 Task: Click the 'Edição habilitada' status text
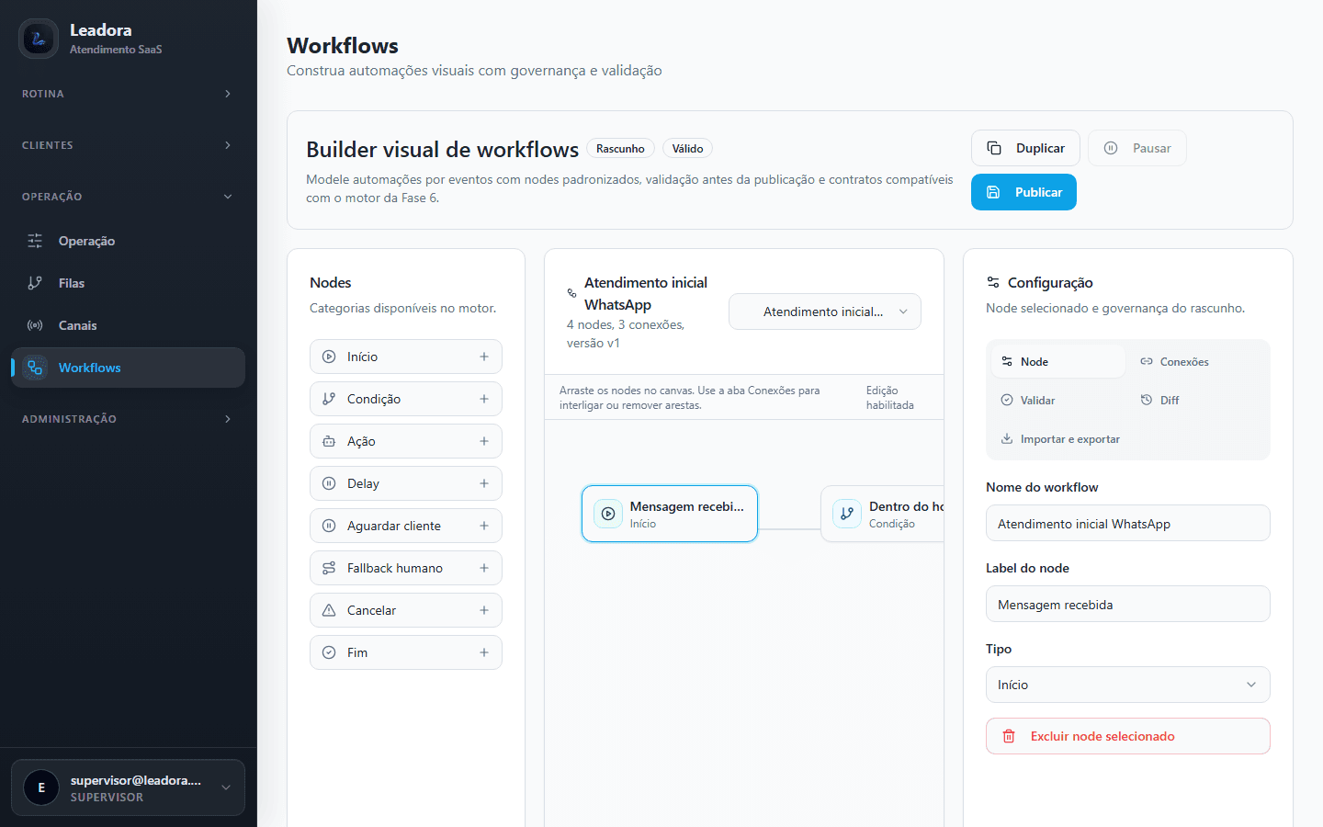[890, 398]
